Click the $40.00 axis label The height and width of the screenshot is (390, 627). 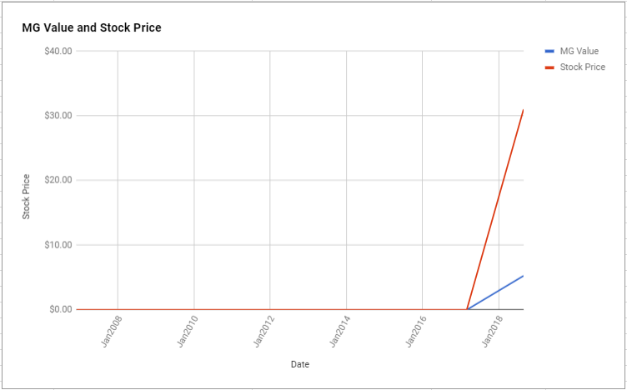pyautogui.click(x=59, y=51)
